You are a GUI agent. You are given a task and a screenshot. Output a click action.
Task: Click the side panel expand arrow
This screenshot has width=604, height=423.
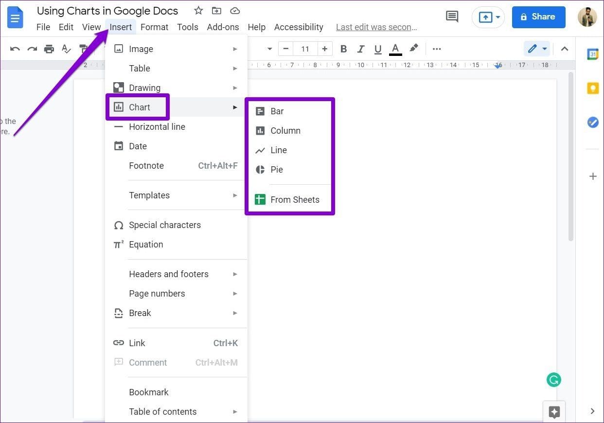[x=592, y=411]
